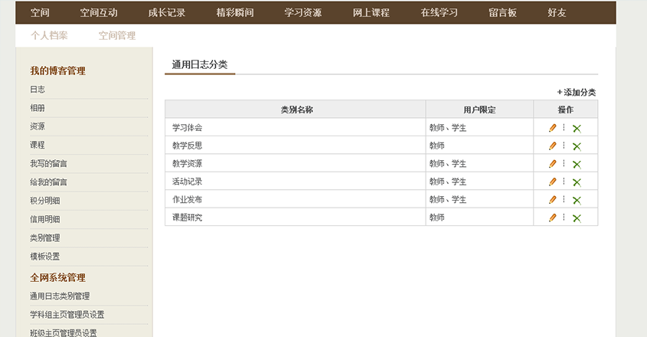The image size is (647, 337).
Task: Edit the 课题研究 category with pencil icon
Action: [x=553, y=218]
